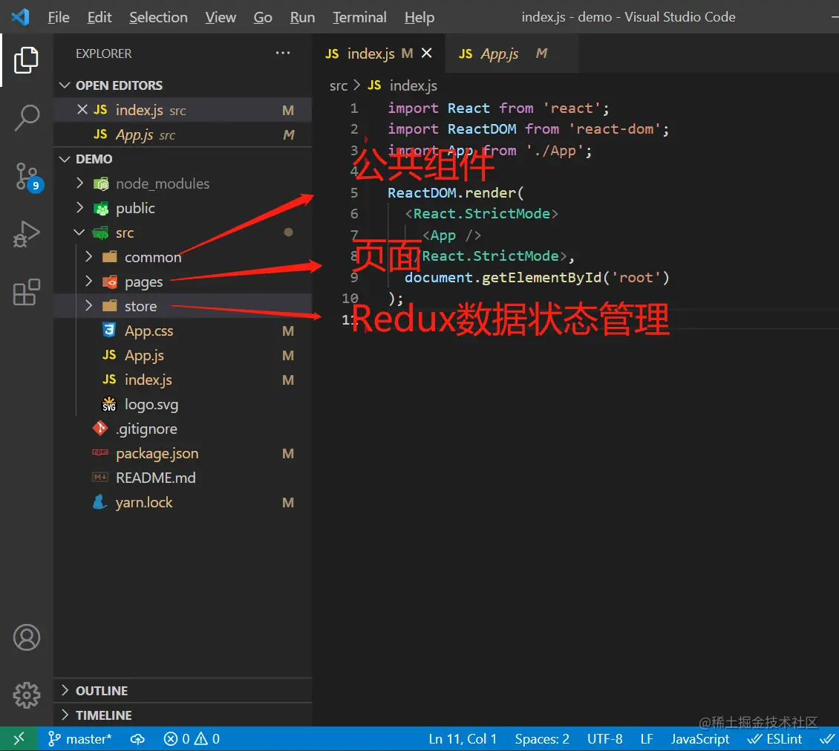
Task: Open index.js in the src tree
Action: [183, 380]
